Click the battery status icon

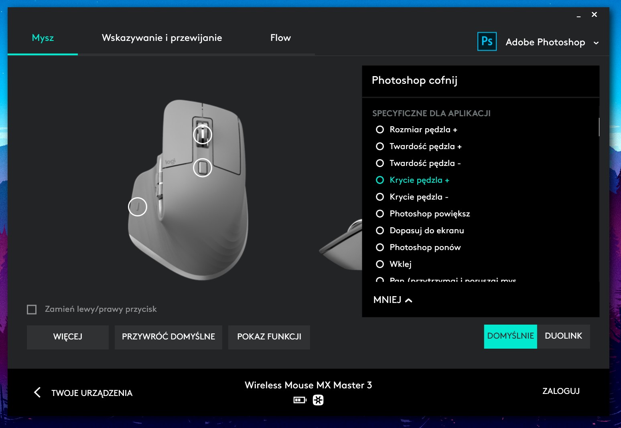click(x=300, y=400)
